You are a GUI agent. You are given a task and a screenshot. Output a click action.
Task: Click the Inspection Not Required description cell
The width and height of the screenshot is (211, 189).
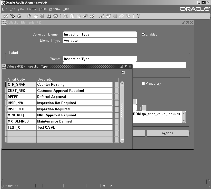(x=75, y=103)
